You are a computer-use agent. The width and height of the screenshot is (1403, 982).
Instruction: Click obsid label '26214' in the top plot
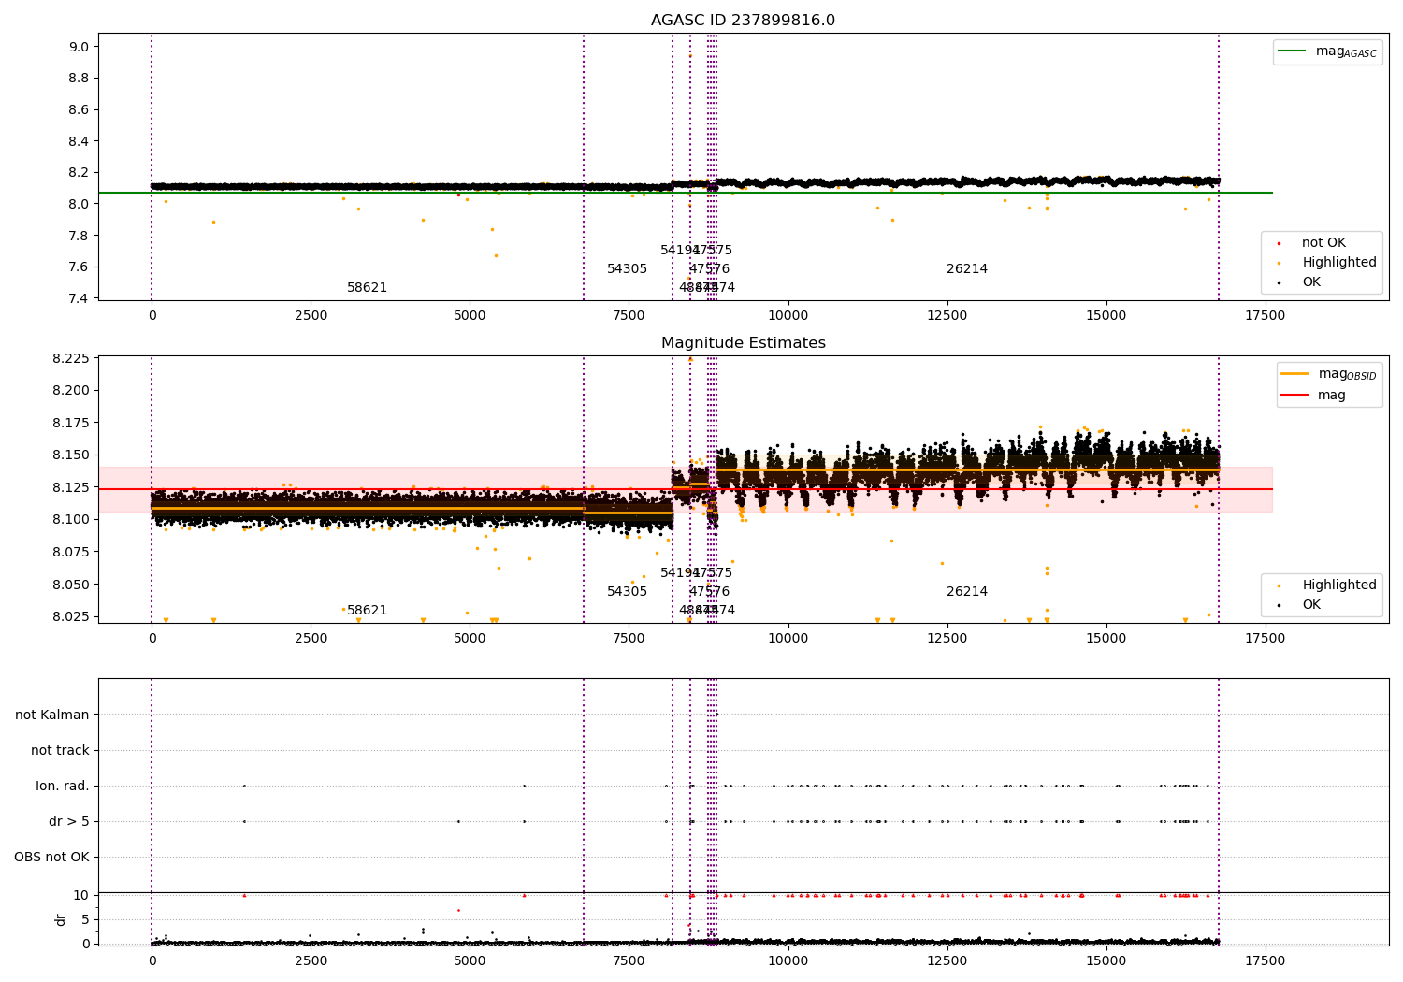coord(967,269)
